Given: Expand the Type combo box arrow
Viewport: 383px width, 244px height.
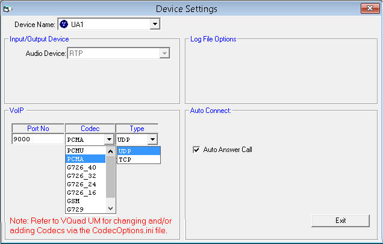Looking at the screenshot, I should click(x=153, y=139).
